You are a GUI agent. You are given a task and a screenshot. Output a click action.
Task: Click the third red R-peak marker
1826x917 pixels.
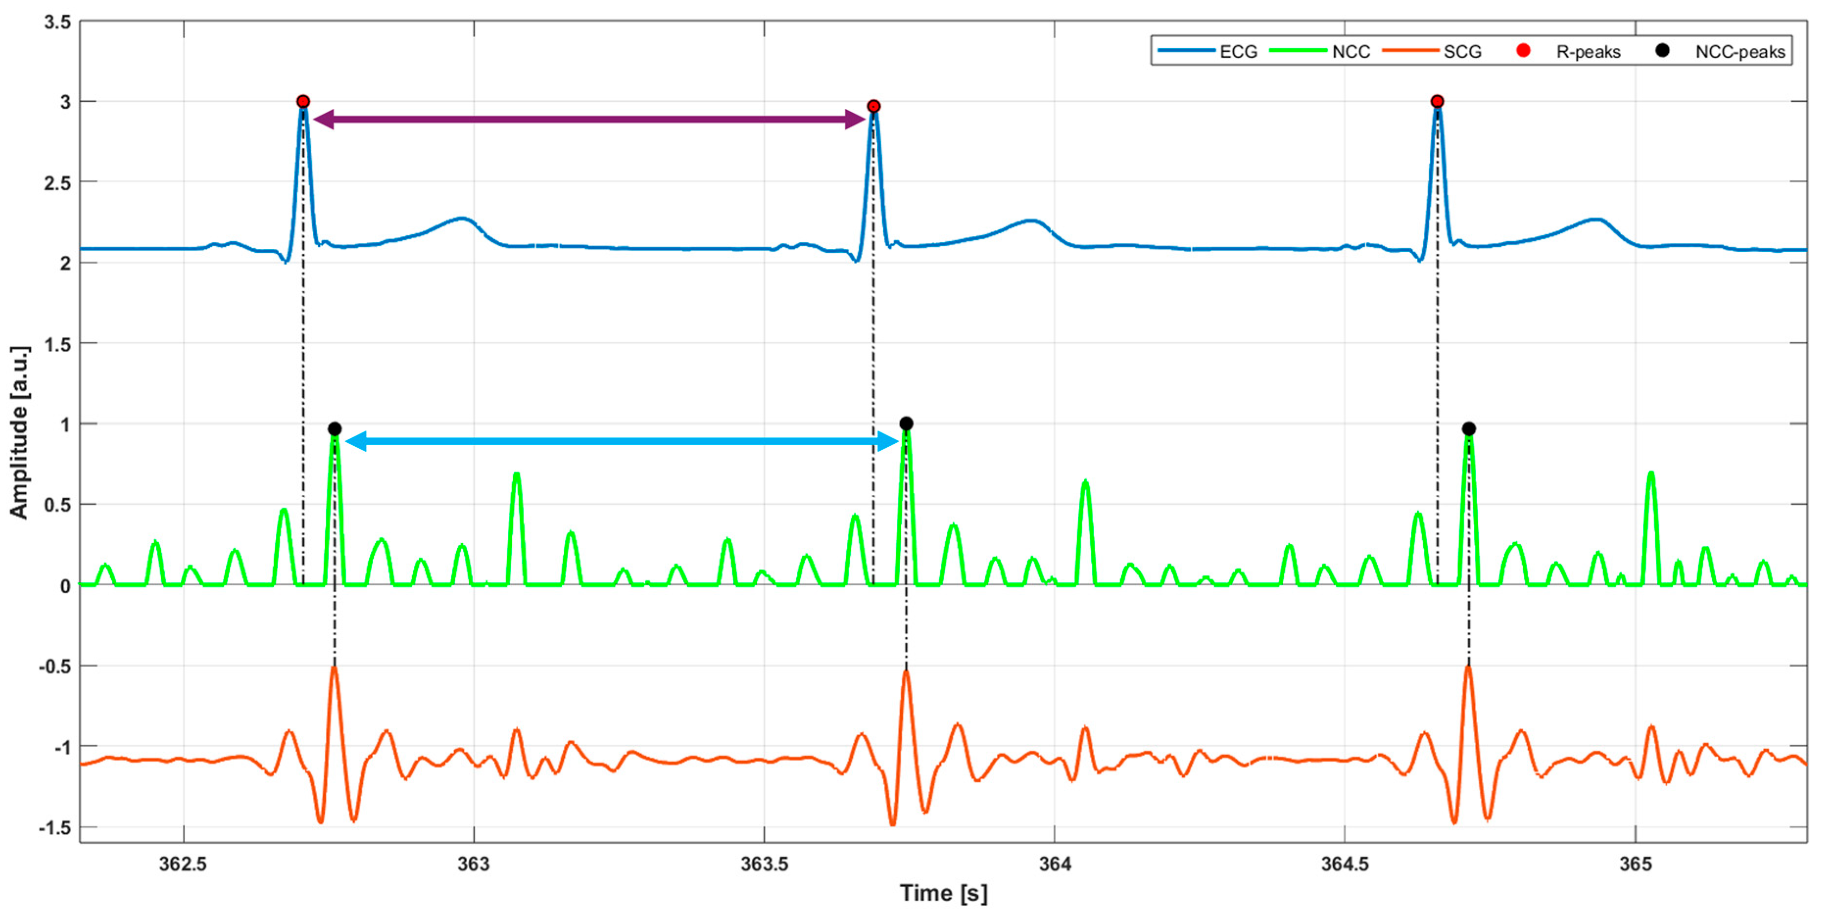point(1437,101)
